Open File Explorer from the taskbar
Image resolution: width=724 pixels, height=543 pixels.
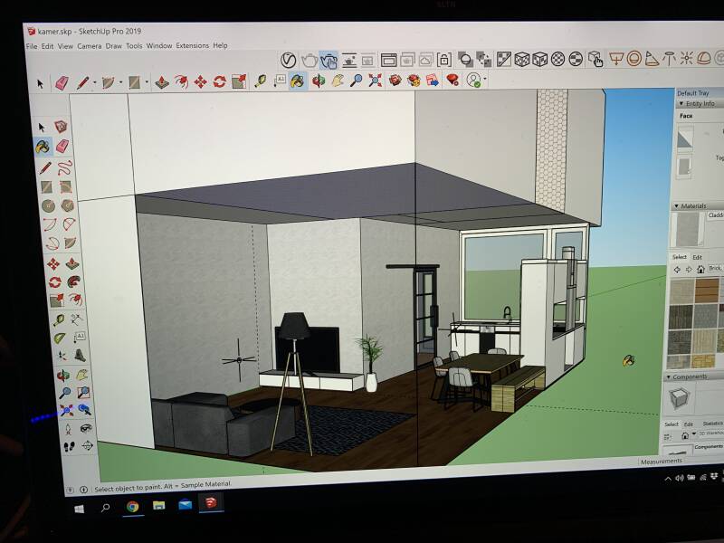click(159, 505)
